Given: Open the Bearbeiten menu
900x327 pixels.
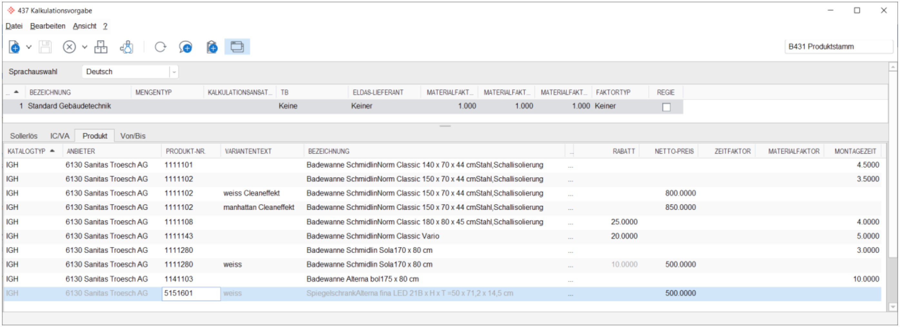Looking at the screenshot, I should 47,26.
